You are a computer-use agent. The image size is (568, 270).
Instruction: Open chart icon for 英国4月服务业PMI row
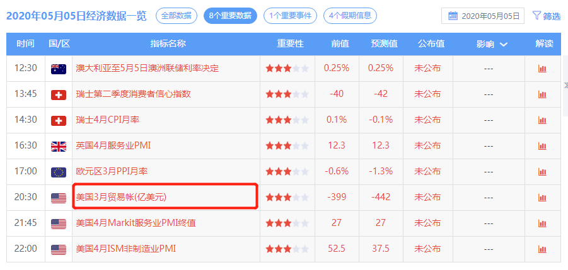(542, 147)
